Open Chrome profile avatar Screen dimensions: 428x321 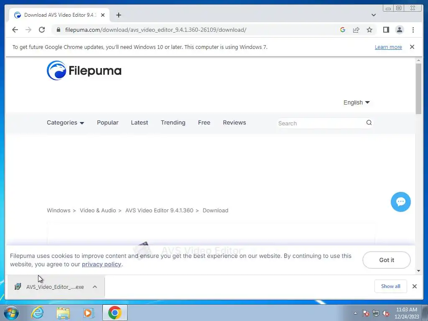point(399,30)
